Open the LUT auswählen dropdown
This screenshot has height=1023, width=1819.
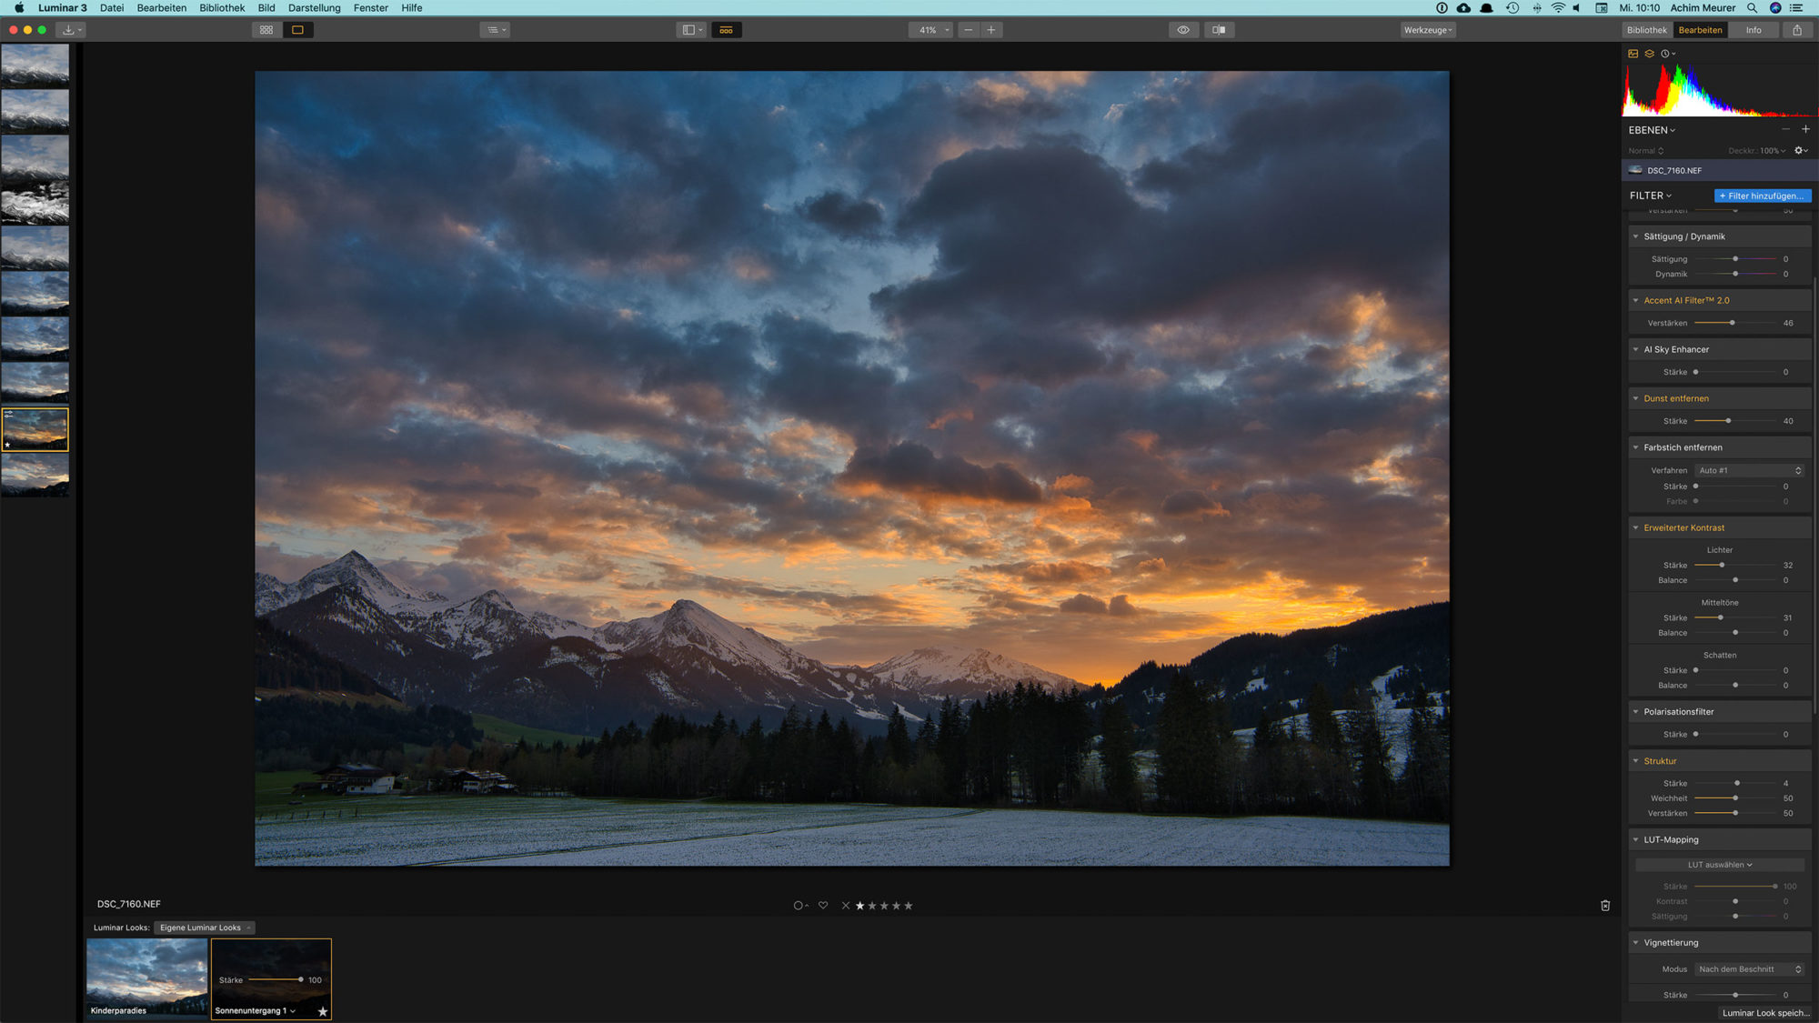(x=1720, y=865)
